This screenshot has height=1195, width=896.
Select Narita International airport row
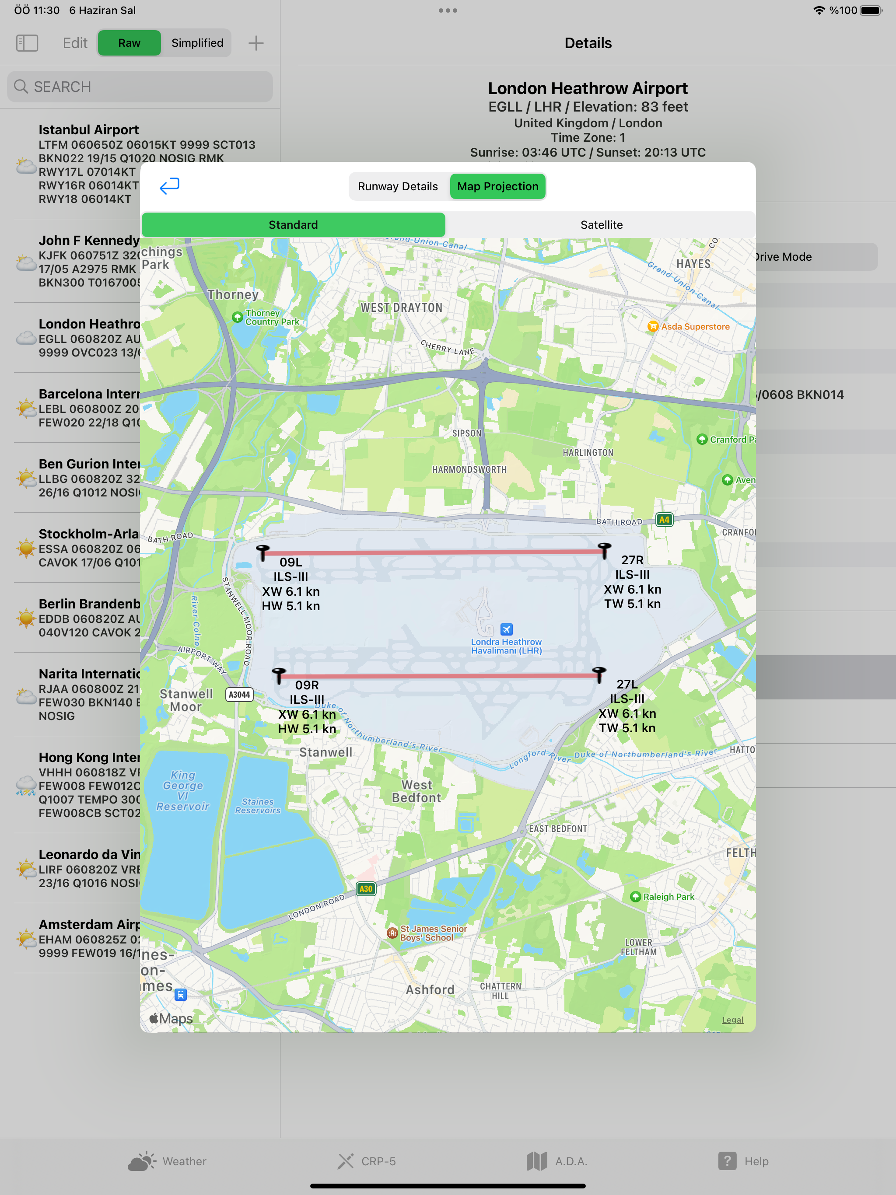coord(70,694)
